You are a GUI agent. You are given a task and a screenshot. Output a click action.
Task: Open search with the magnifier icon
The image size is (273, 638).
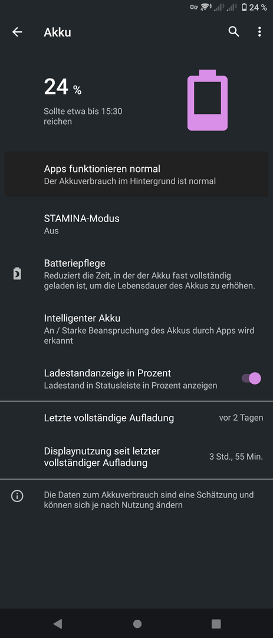click(233, 32)
